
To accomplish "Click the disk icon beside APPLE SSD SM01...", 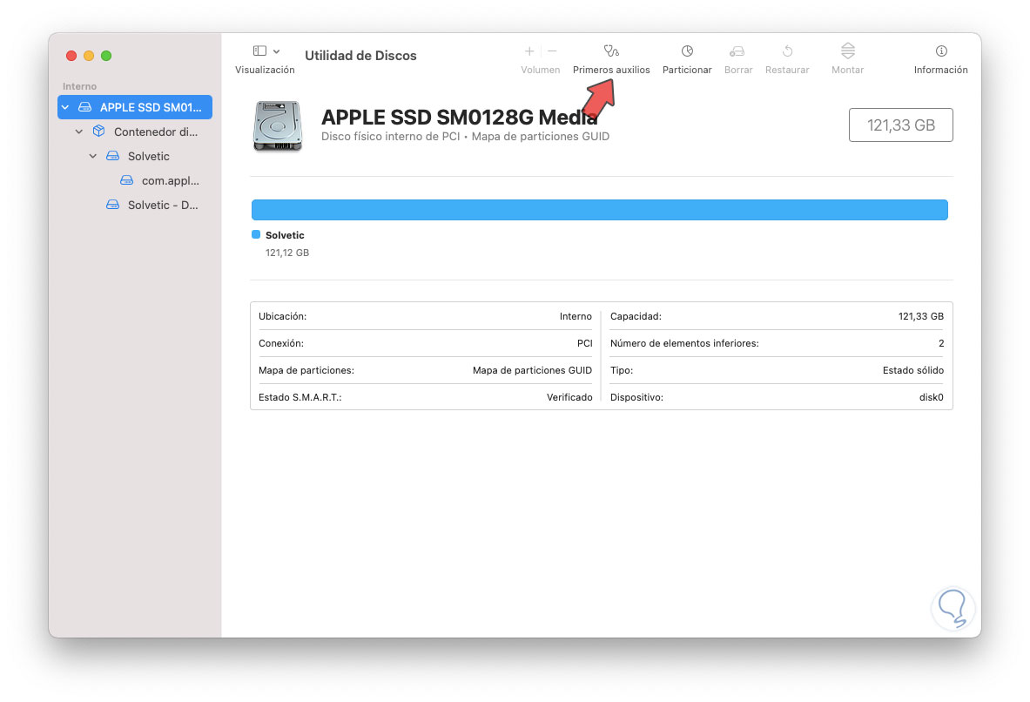I will pyautogui.click(x=84, y=107).
